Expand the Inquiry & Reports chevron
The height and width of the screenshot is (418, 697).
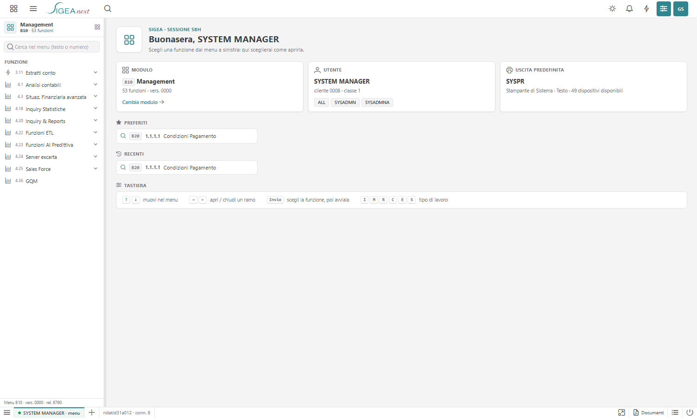click(95, 121)
